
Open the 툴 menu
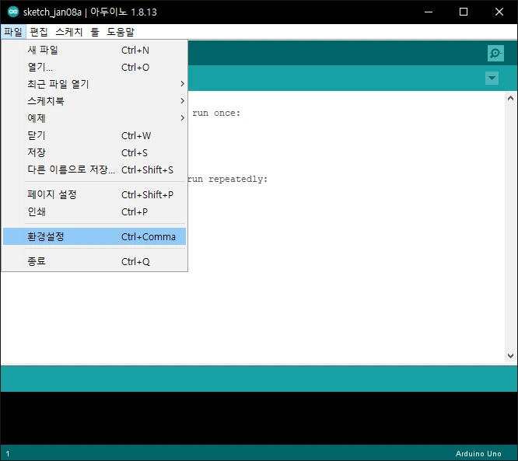[x=95, y=32]
